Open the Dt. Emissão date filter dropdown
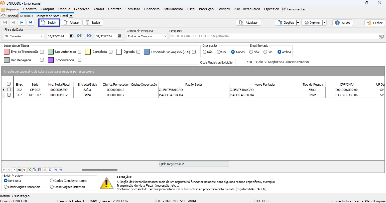Image resolution: width=386 pixels, height=203 pixels. [42, 36]
